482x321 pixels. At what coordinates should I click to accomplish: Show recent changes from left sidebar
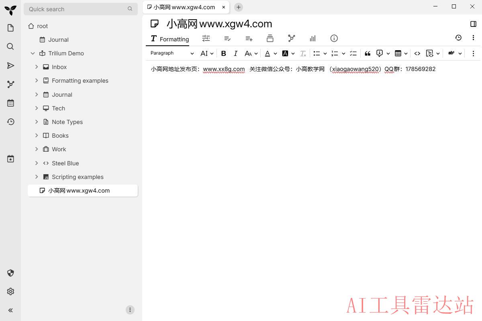click(10, 122)
